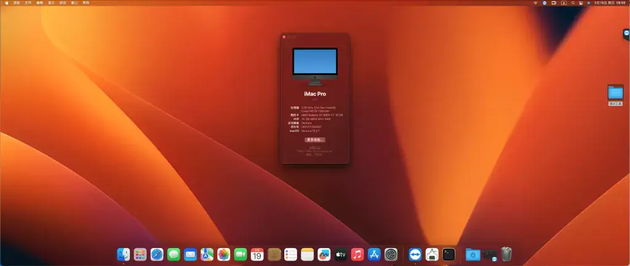Open the Finder app menu
The width and height of the screenshot is (630, 266).
pos(17,3)
